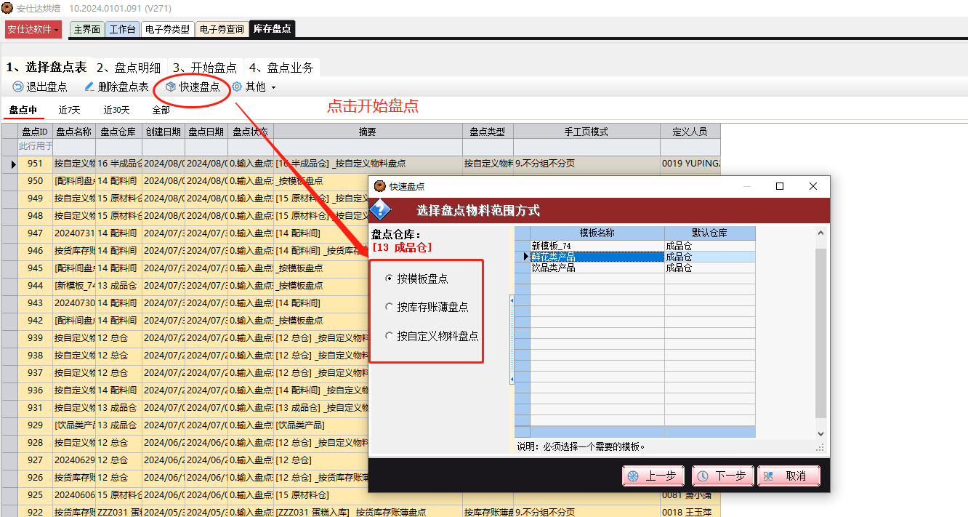
Task: Select the 库存盘点 tab
Action: [x=272, y=29]
